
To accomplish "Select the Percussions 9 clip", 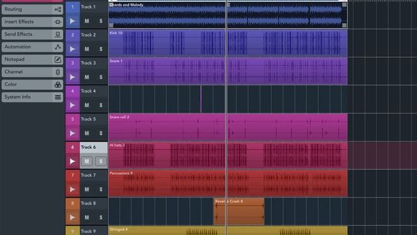I will tap(228, 183).
